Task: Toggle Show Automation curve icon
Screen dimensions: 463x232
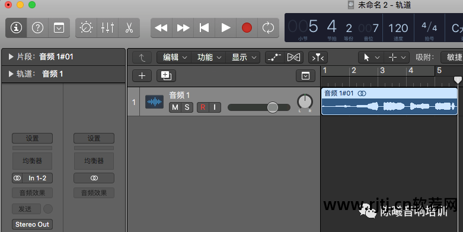Action: coord(274,58)
